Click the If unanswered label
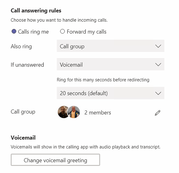Image resolution: width=179 pixels, height=173 pixels. 27,65
